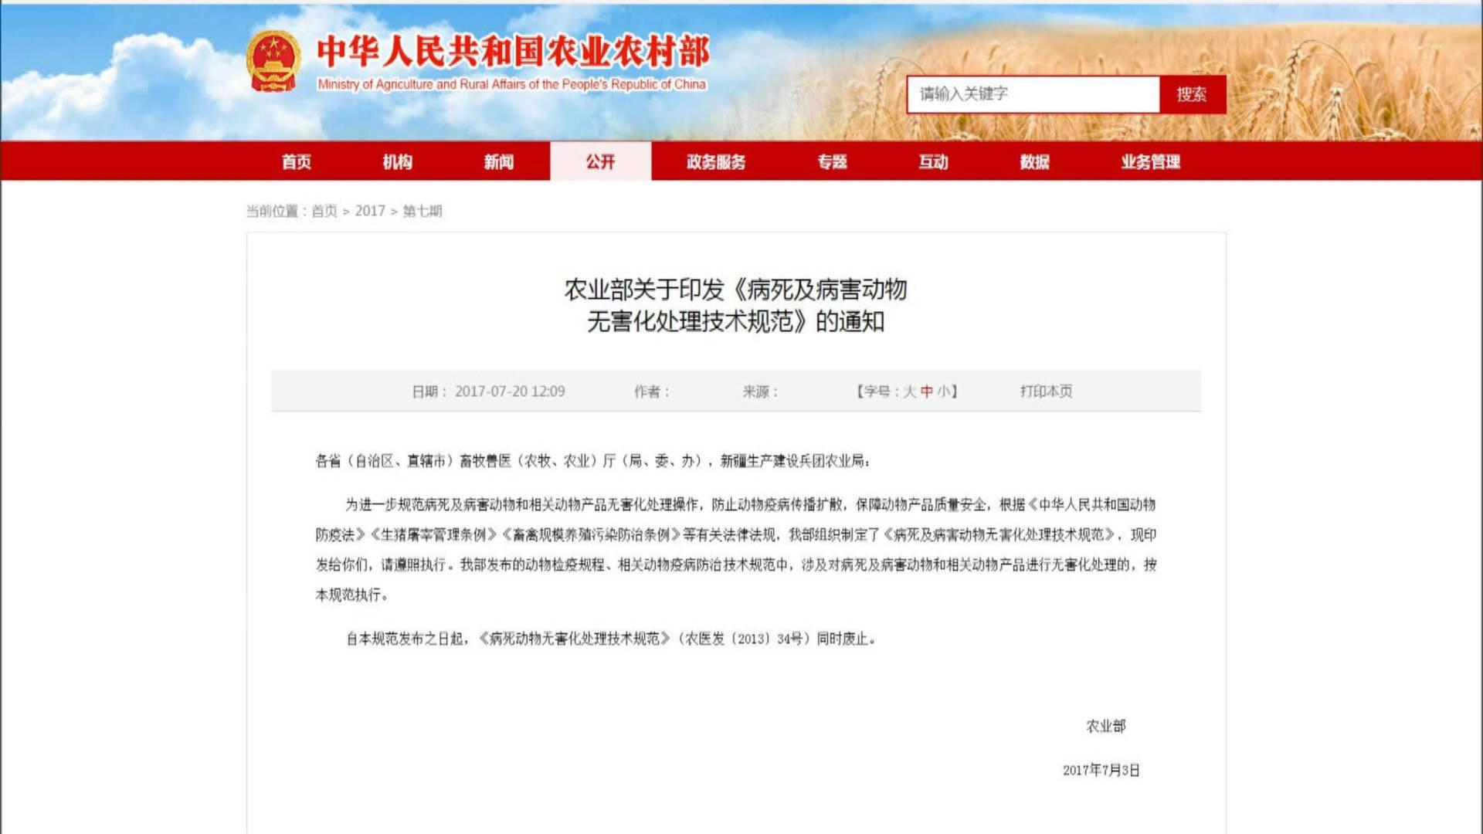Open the 政务服务 navigation menu item
Image resolution: width=1483 pixels, height=834 pixels.
pos(716,161)
